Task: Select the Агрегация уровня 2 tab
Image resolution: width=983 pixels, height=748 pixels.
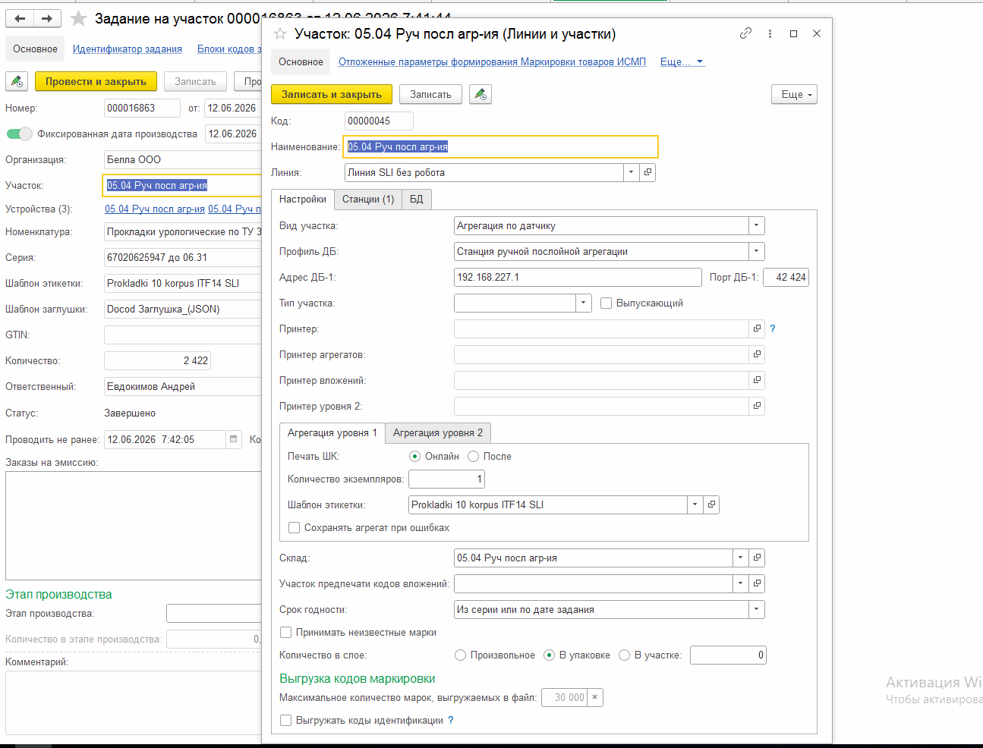Action: [x=438, y=432]
